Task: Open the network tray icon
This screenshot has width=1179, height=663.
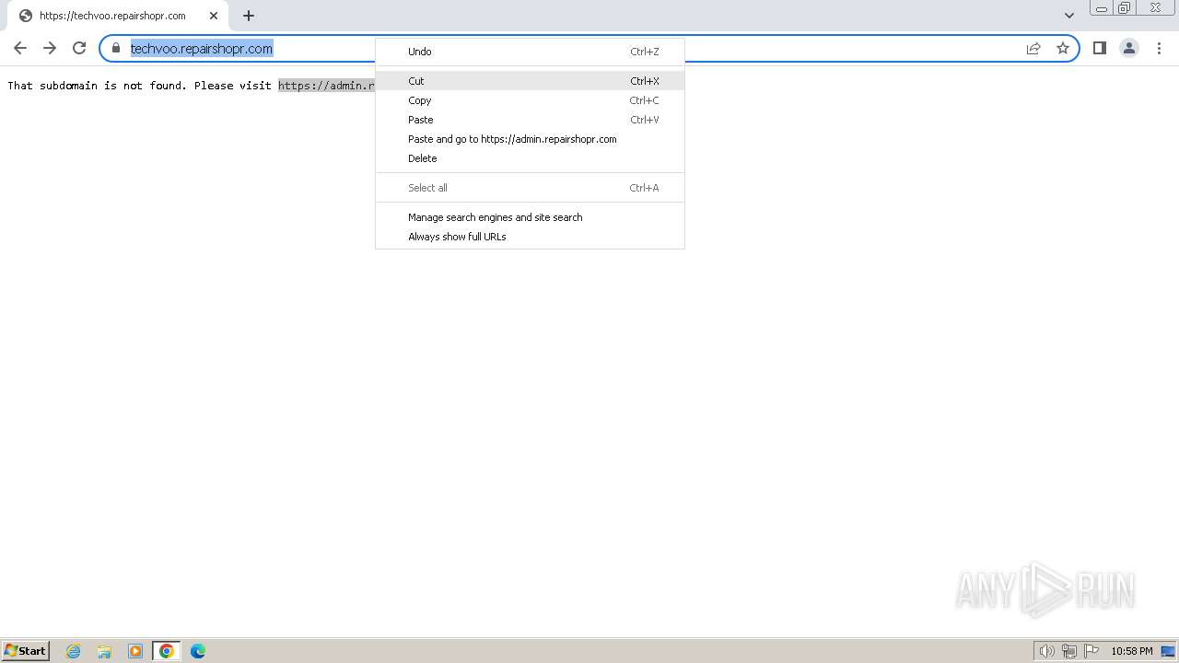Action: 1069,651
